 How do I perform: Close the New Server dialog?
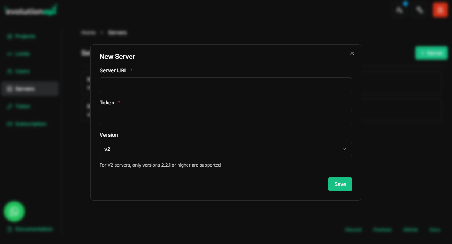point(352,53)
